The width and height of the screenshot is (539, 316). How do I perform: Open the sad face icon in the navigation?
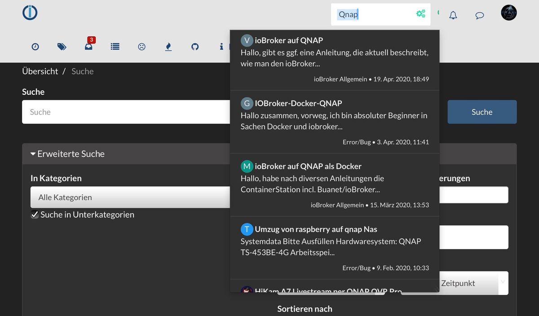pos(141,46)
